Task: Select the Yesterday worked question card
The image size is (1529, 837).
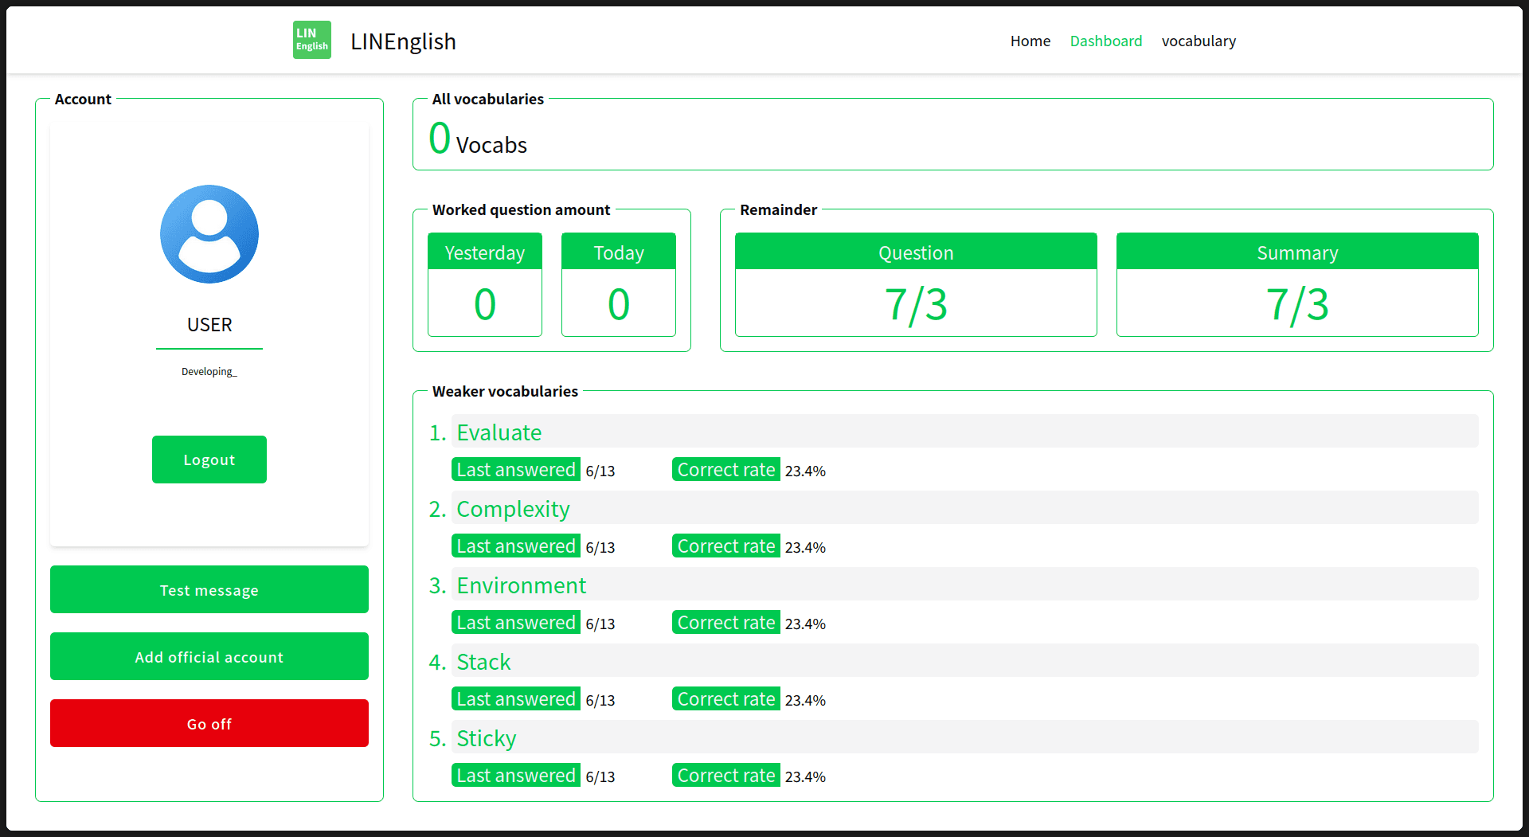Action: pyautogui.click(x=485, y=284)
